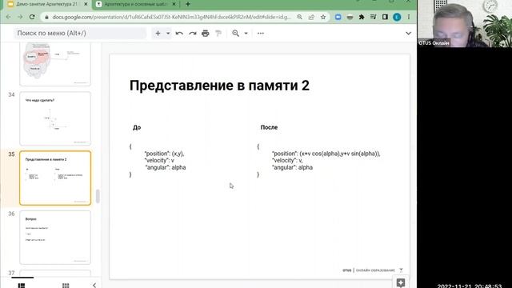Go back in the browser
The width and height of the screenshot is (512, 288).
point(9,17)
